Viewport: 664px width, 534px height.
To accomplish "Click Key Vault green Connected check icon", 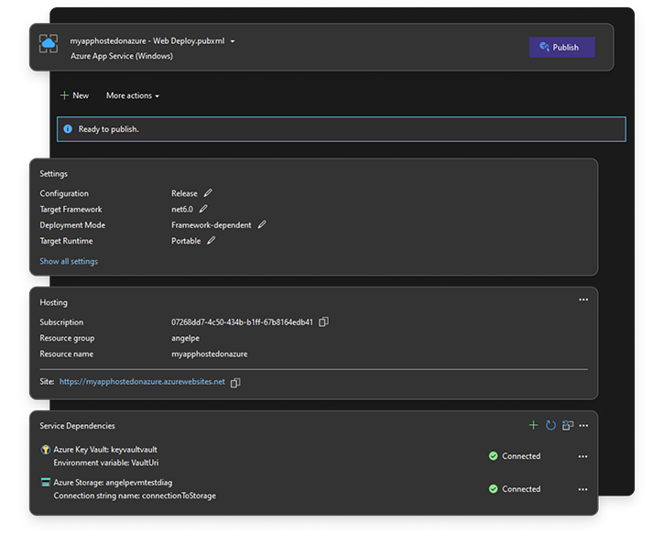I will tap(493, 456).
